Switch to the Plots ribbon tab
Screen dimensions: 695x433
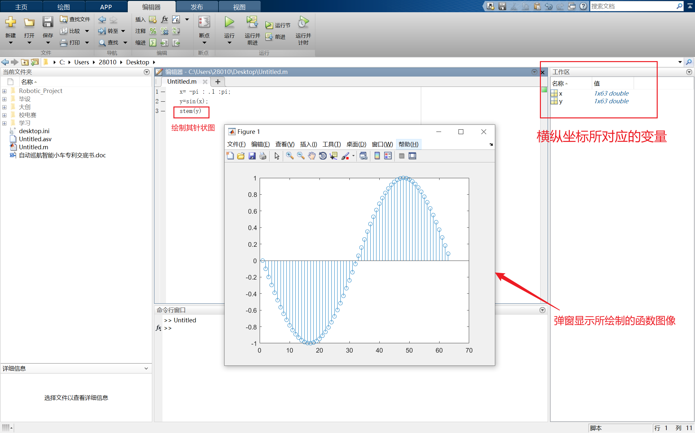coord(63,7)
